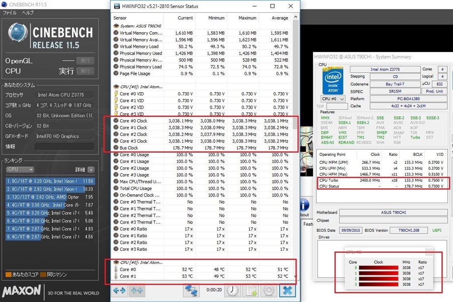Screen dimensions: 453x302
Task: Click the Bus Clock row icon
Action: coord(116,147)
